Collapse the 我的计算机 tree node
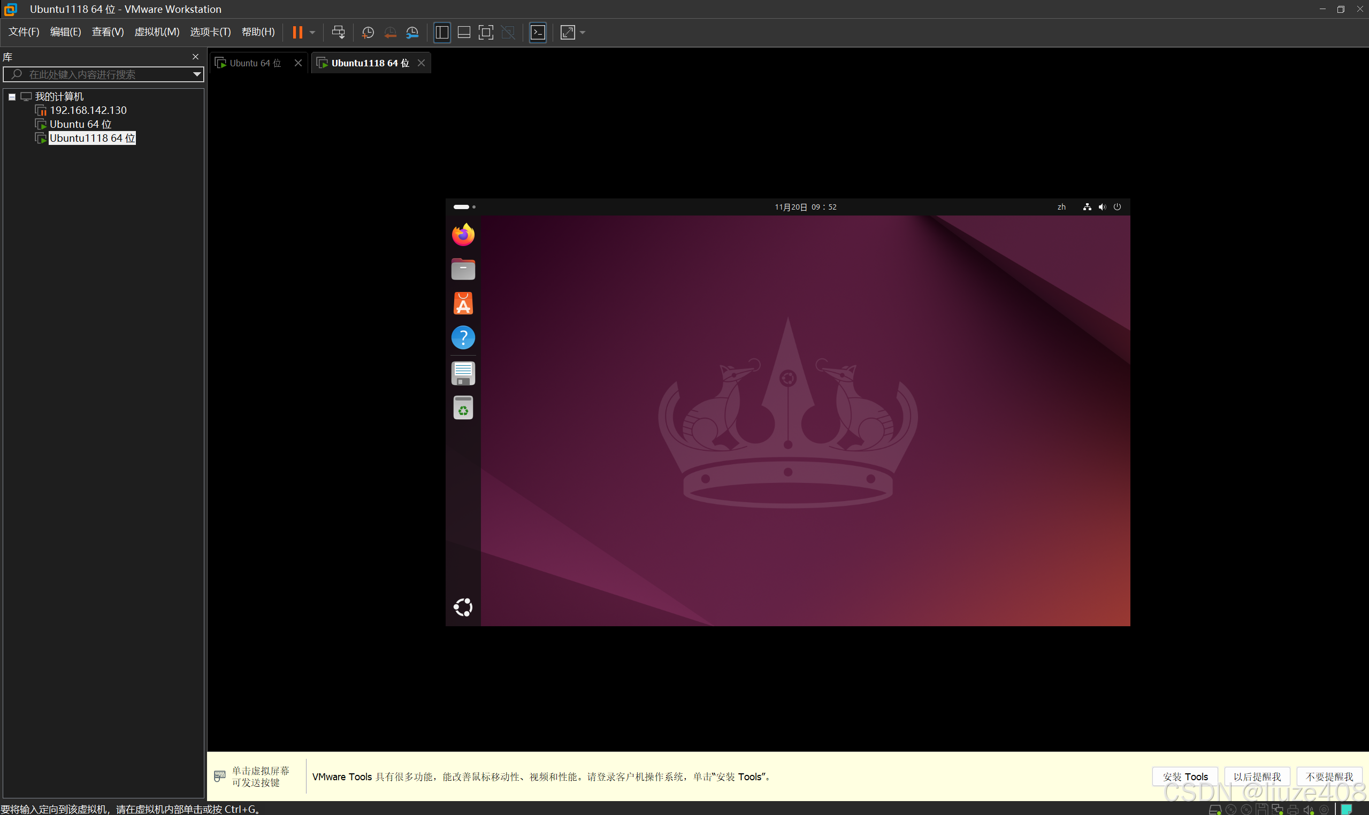1369x815 pixels. pyautogui.click(x=12, y=97)
